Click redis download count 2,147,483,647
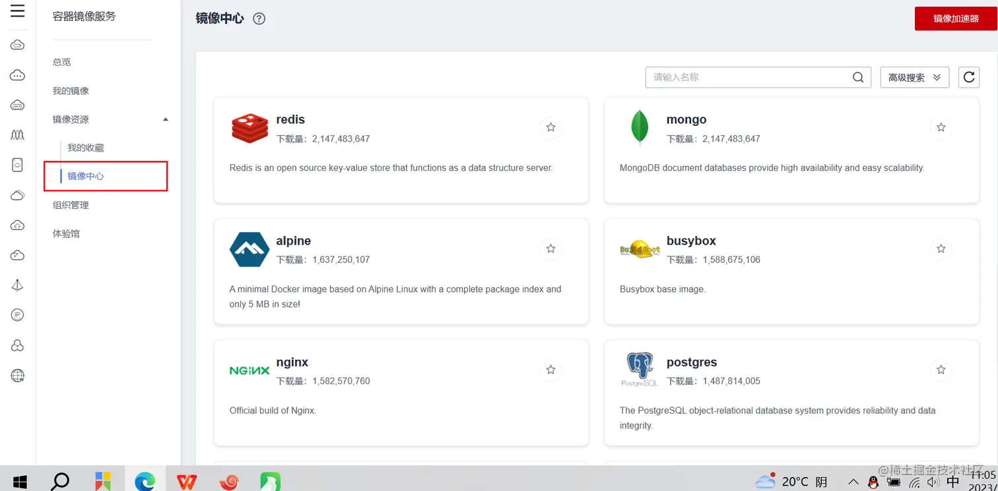The width and height of the screenshot is (998, 491). [341, 139]
